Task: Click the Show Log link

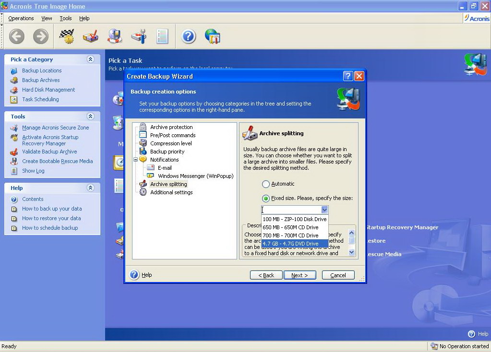Action: point(33,171)
